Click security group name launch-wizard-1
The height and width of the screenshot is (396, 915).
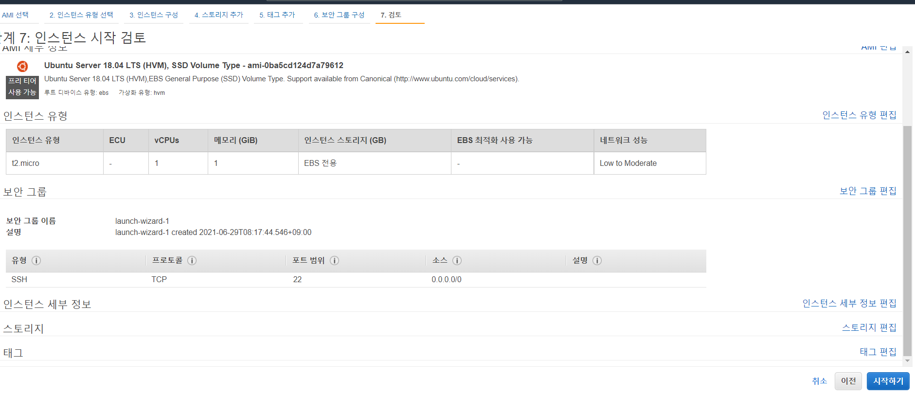coord(142,221)
